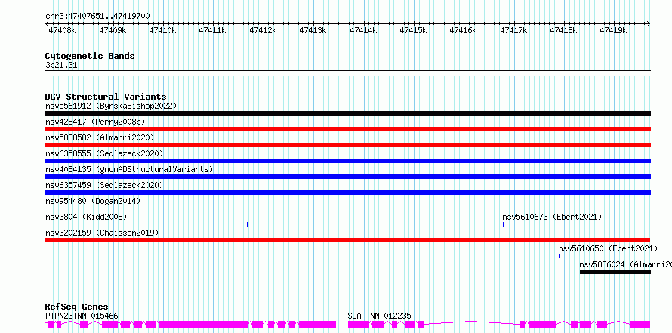Click the blue bar under nsv4084135
672x333 pixels.
pyautogui.click(x=347, y=177)
